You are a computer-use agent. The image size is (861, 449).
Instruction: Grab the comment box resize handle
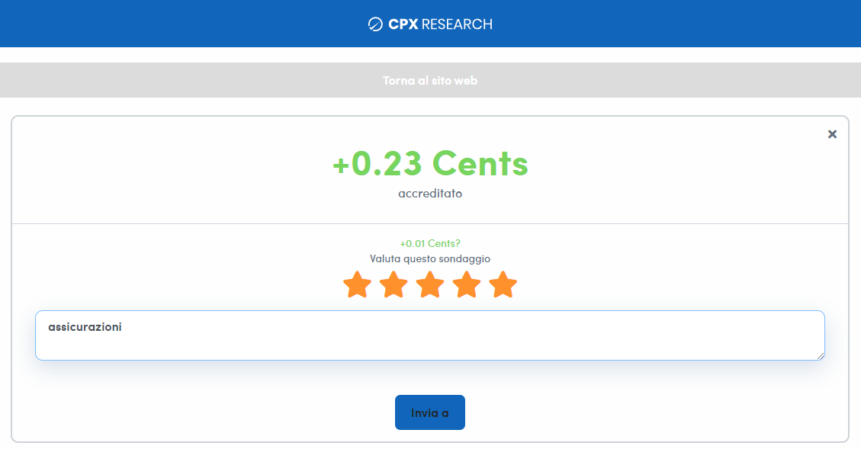click(821, 356)
